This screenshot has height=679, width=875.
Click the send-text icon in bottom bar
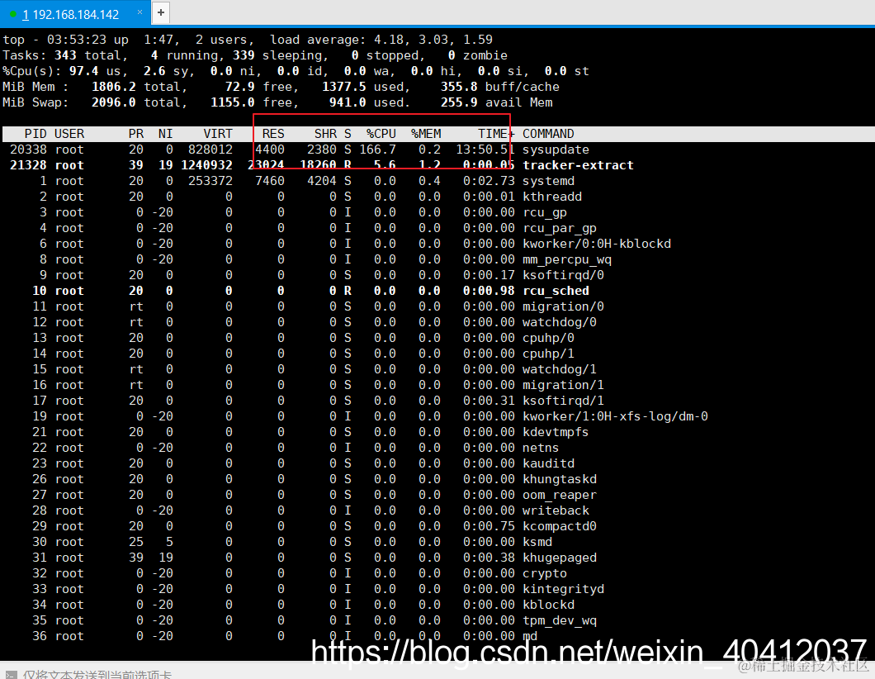tap(12, 675)
